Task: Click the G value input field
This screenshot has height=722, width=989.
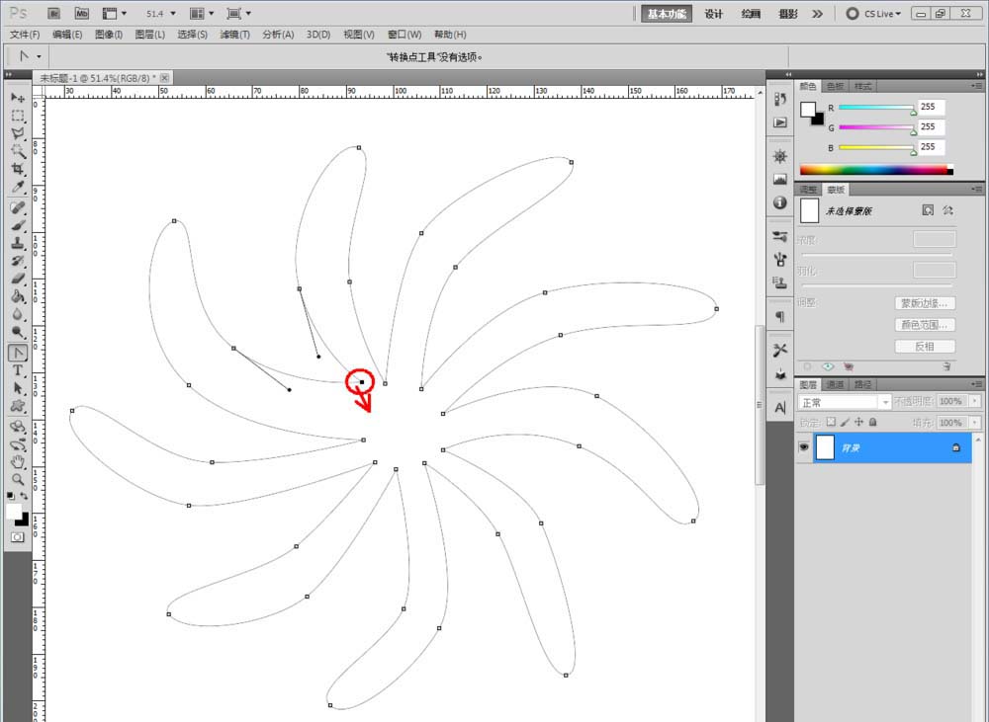Action: 931,127
